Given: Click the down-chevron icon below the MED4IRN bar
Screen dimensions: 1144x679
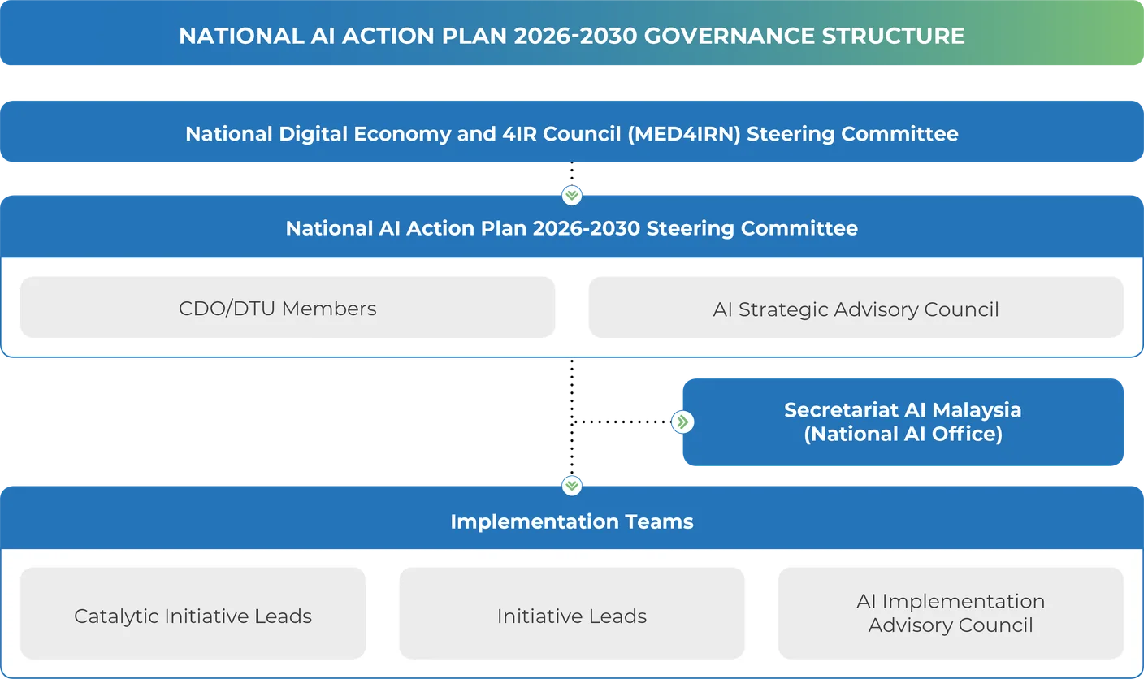Looking at the screenshot, I should [x=572, y=196].
